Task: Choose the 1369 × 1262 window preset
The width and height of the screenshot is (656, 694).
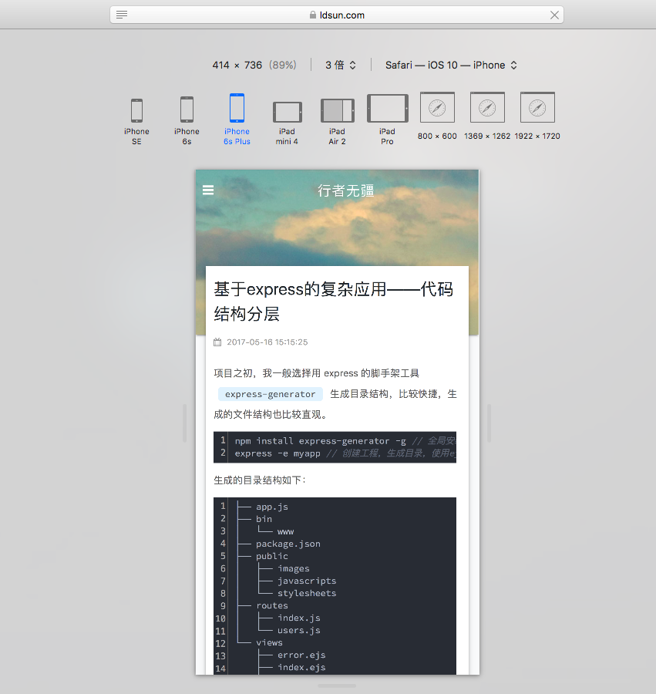Action: click(x=487, y=116)
